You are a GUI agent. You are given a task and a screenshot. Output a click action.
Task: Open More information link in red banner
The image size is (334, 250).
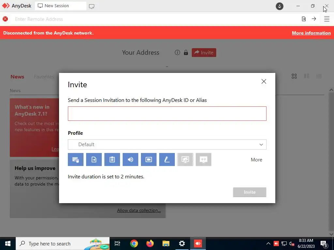tap(311, 33)
